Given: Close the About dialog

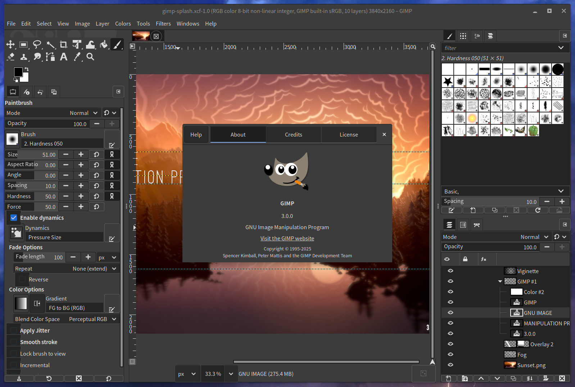Looking at the screenshot, I should pos(384,134).
